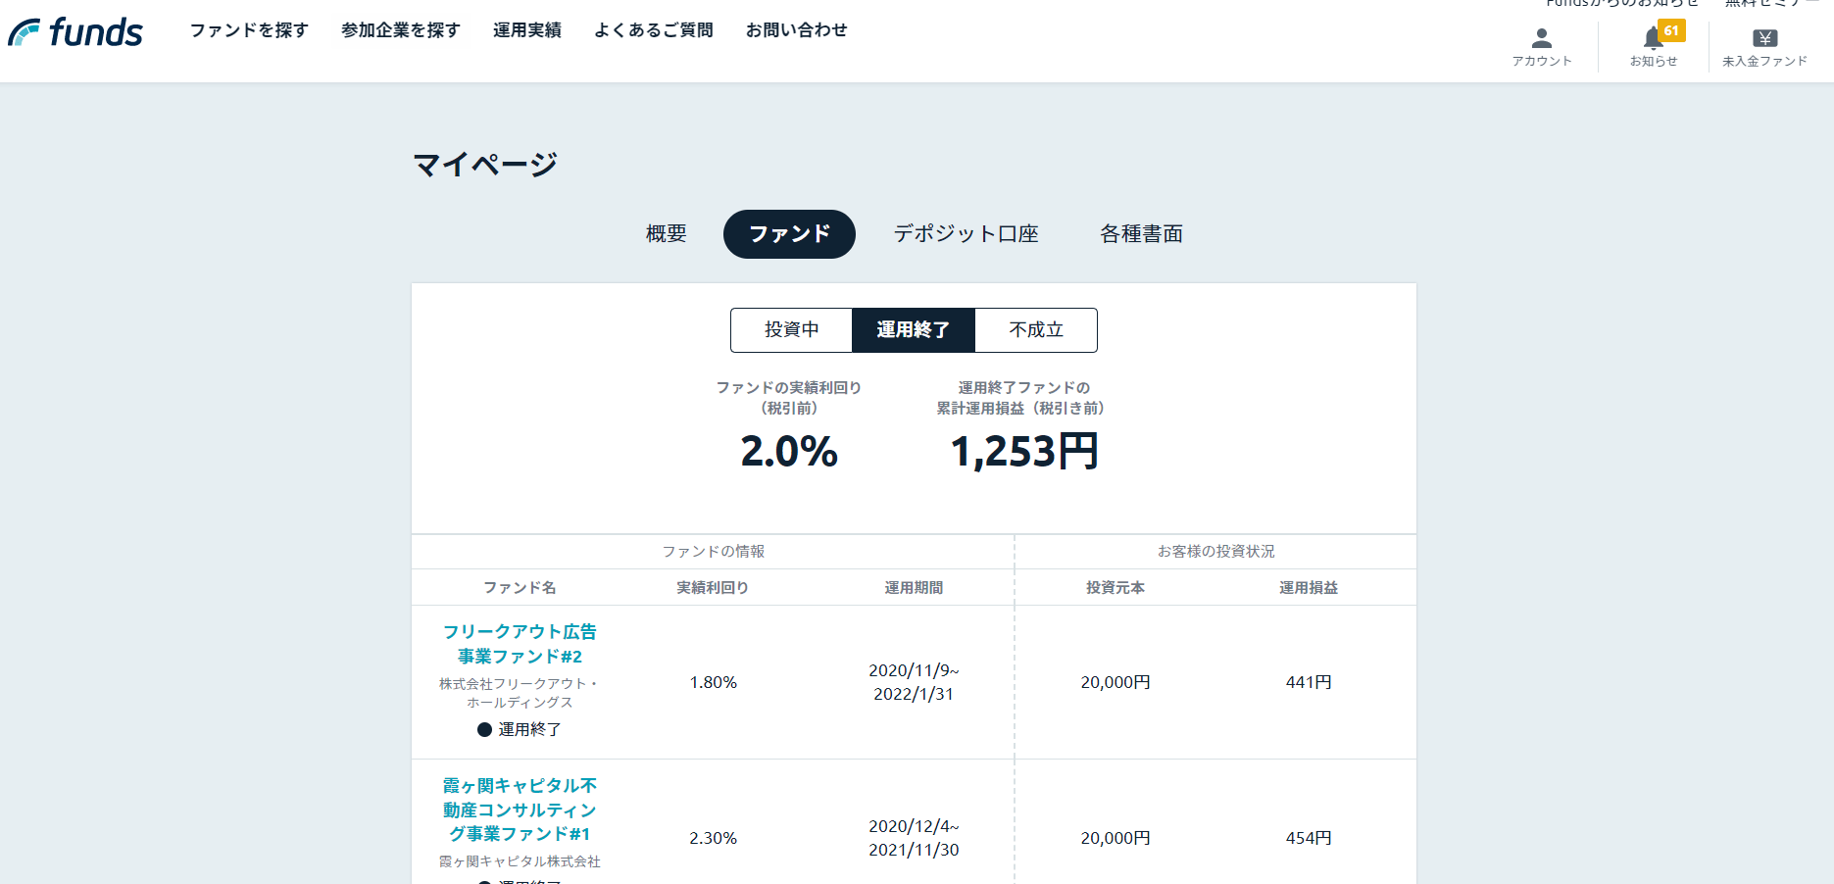
Task: Click the 運用期間 column header
Action: pyautogui.click(x=914, y=588)
